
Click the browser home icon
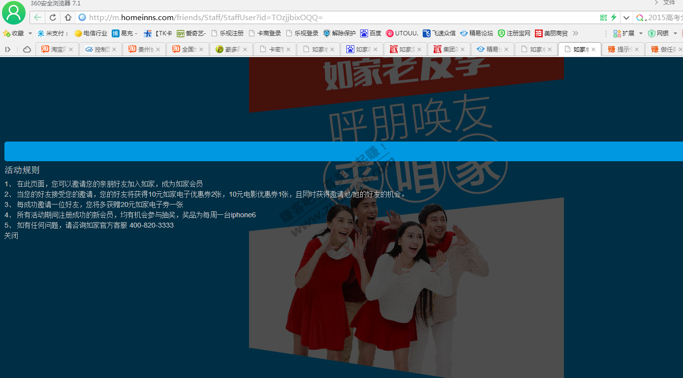coord(68,17)
